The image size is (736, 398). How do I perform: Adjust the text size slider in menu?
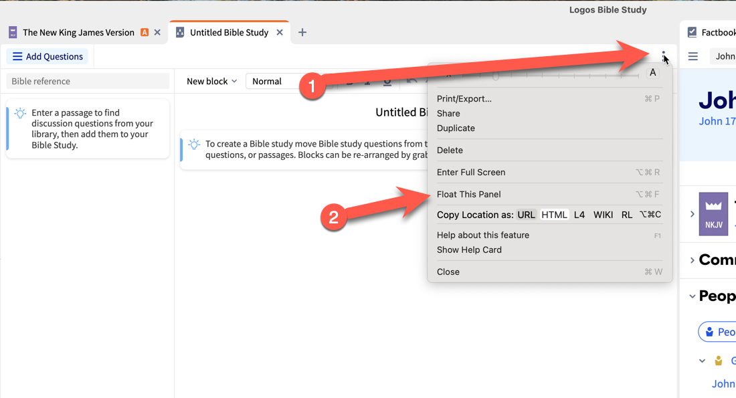(494, 75)
